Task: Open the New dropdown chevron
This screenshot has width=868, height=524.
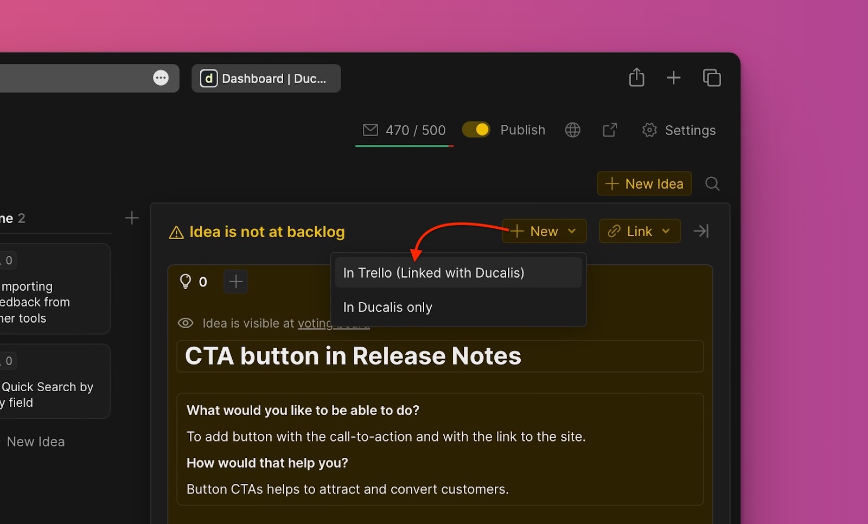Action: [572, 231]
